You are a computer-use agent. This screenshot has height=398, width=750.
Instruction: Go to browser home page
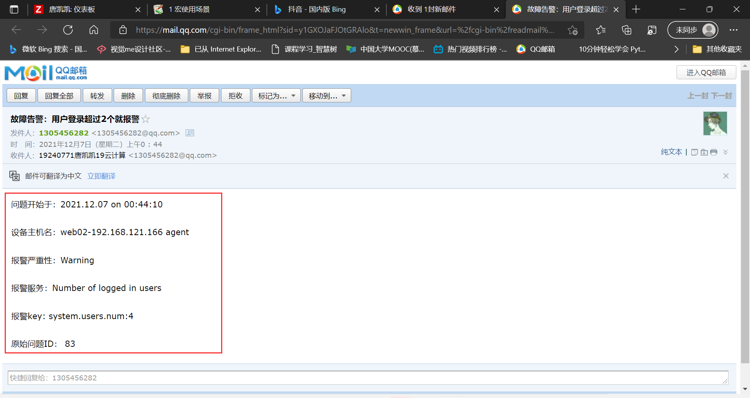coord(94,30)
